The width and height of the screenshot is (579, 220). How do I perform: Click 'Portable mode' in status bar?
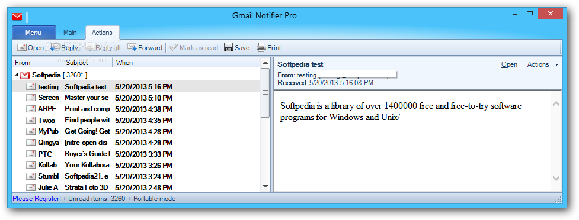pos(154,199)
